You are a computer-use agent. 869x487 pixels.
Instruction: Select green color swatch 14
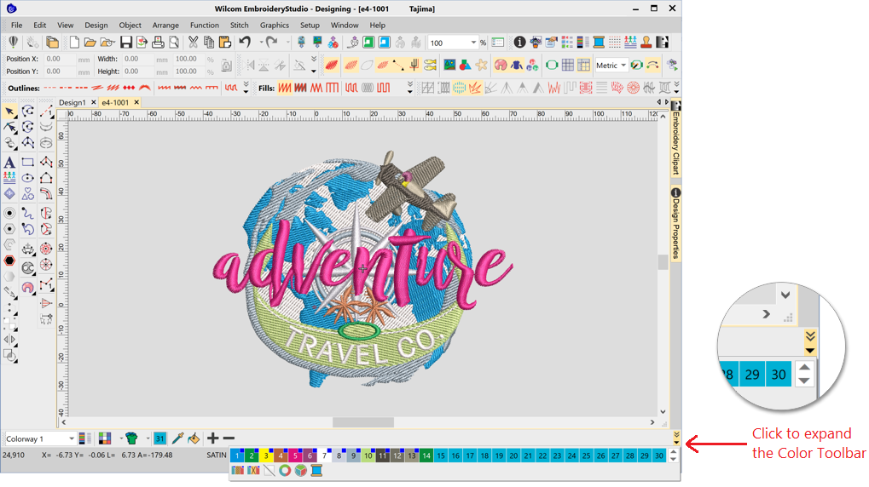pos(426,456)
